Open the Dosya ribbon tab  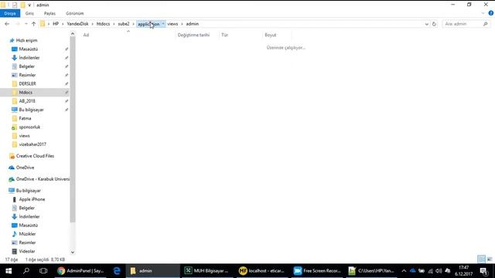(10, 13)
